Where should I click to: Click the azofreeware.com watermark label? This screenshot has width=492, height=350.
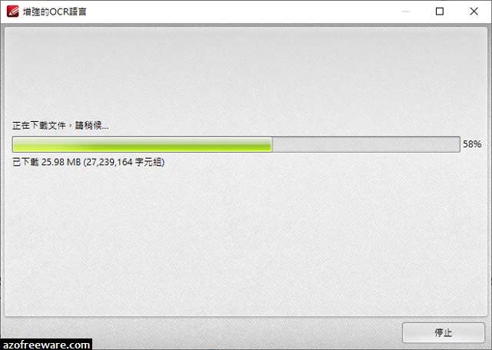(46, 345)
